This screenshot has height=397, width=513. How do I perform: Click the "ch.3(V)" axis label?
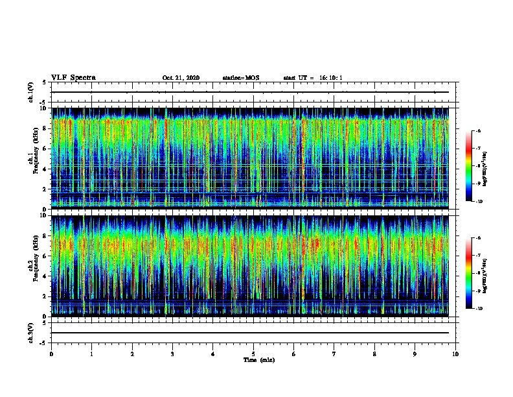[x=31, y=333]
